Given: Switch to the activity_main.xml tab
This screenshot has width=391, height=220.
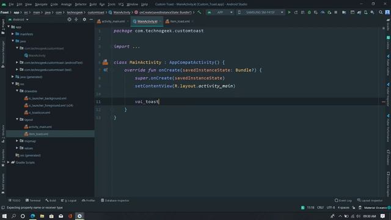Looking at the screenshot, I should pos(113,21).
